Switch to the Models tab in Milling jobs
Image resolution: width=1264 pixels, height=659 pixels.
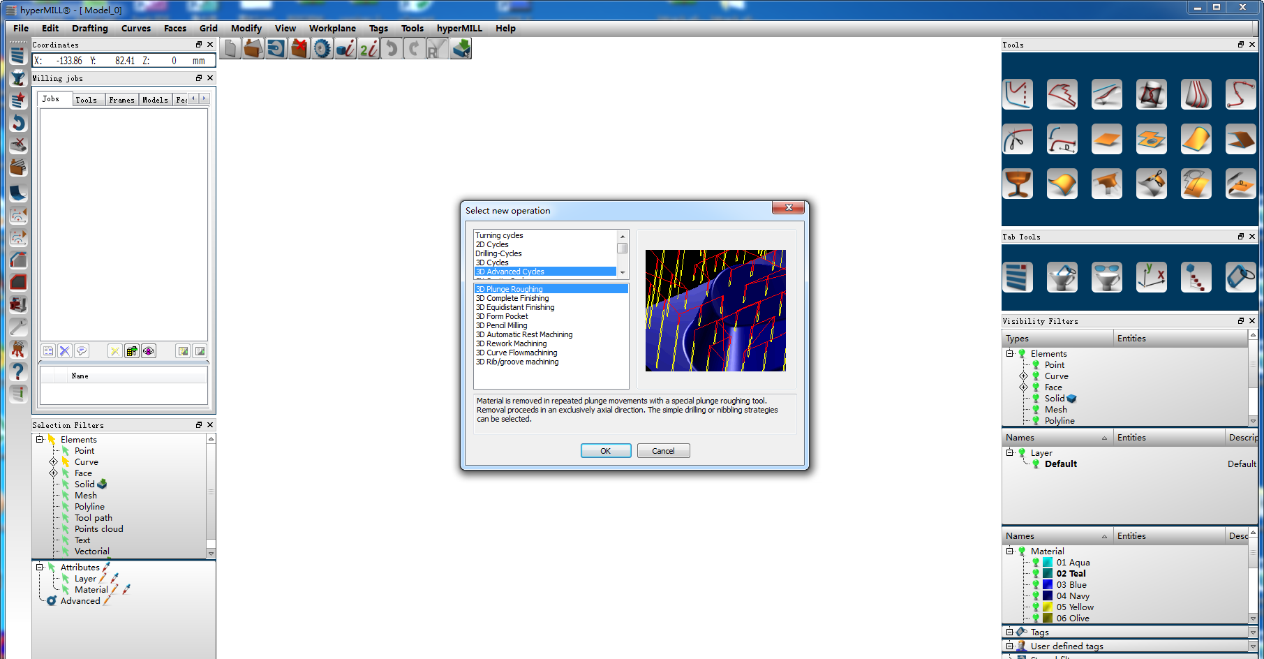(155, 100)
